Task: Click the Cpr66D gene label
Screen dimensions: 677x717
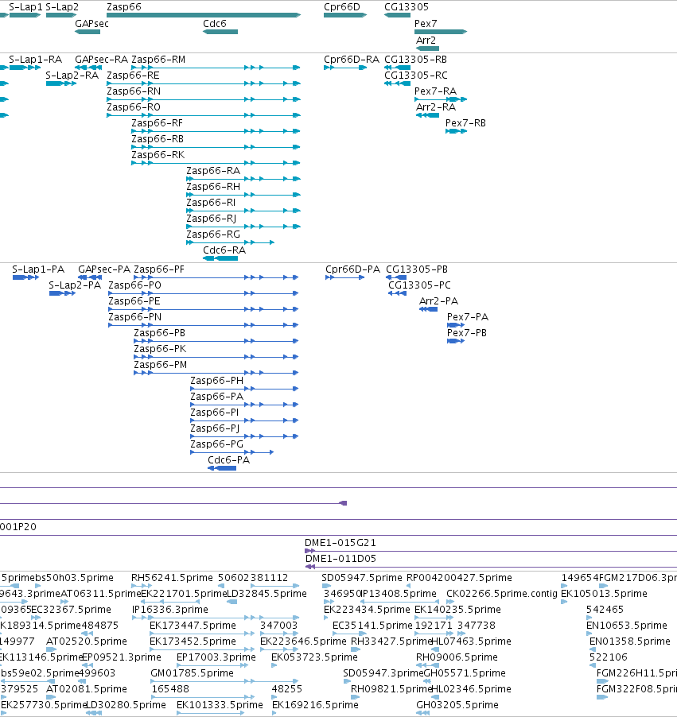Action: 342,7
